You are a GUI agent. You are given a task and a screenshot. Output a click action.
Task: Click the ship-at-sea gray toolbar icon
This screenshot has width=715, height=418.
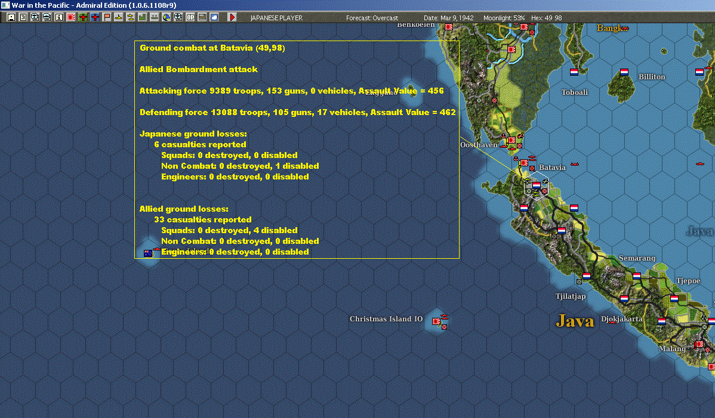tap(154, 17)
